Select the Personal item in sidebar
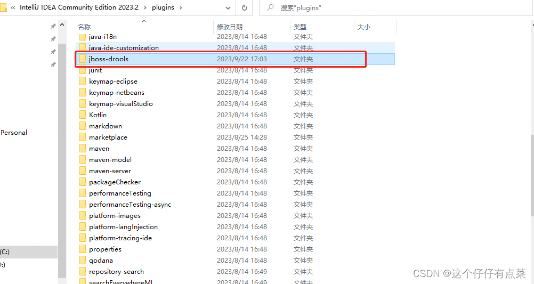The width and height of the screenshot is (534, 284). tap(14, 133)
